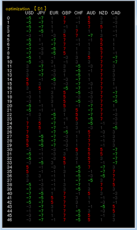This screenshot has height=230, width=137.
Task: Click the -5 CAD value in row 25
Action: tap(115, 128)
